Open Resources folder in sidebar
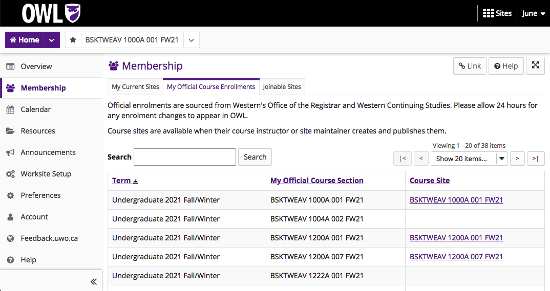Screen dimensions: 550x291 tap(37, 131)
